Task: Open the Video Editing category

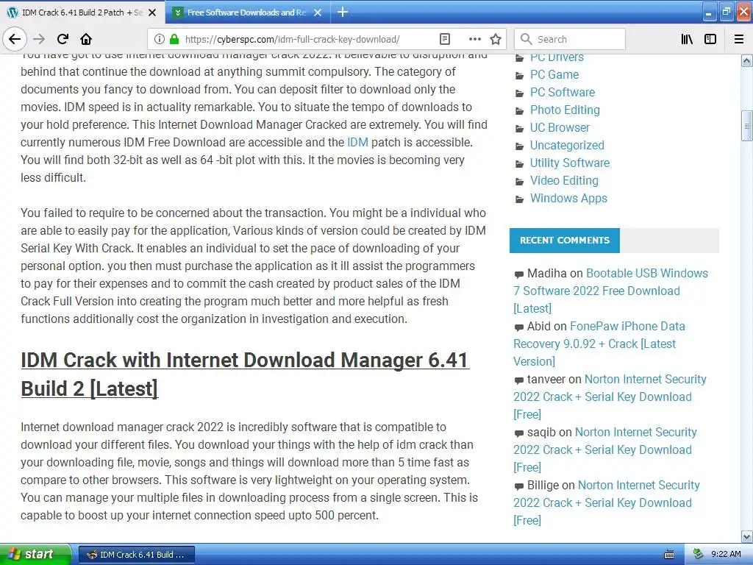Action: click(564, 181)
